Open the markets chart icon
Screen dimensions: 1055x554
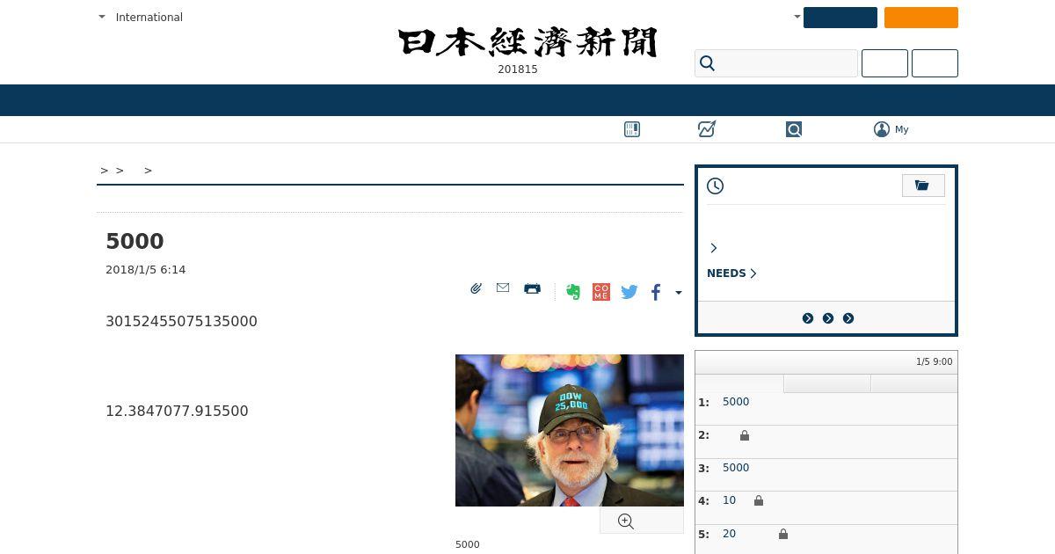pyautogui.click(x=707, y=129)
